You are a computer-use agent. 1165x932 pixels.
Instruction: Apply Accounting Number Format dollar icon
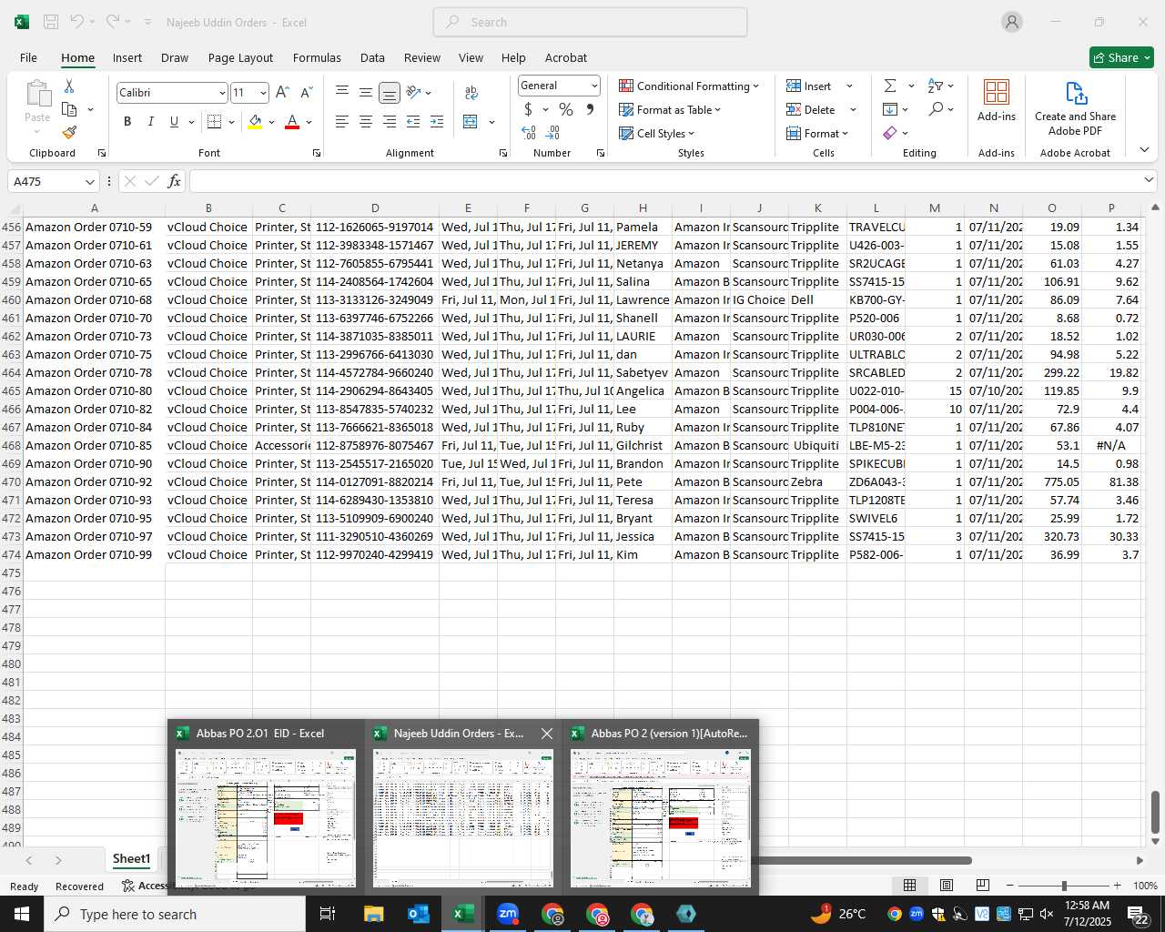coord(528,109)
